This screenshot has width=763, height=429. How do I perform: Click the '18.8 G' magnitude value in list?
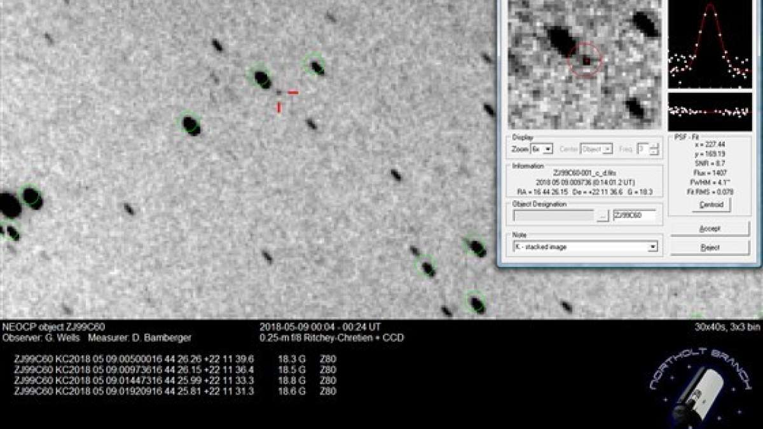pos(292,380)
